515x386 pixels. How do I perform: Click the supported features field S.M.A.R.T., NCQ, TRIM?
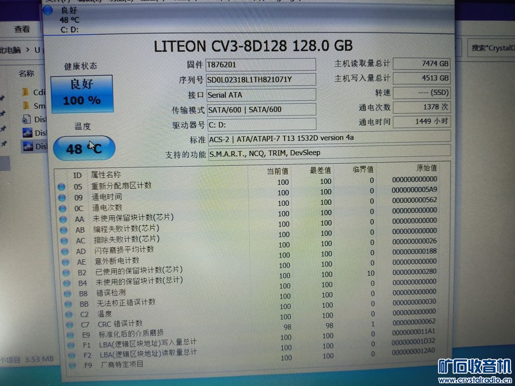(x=329, y=152)
